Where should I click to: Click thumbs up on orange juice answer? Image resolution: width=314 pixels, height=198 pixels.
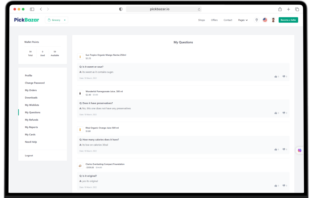pos(276,149)
